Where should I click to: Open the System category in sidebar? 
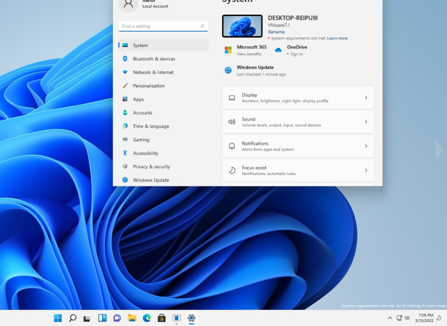[x=163, y=45]
